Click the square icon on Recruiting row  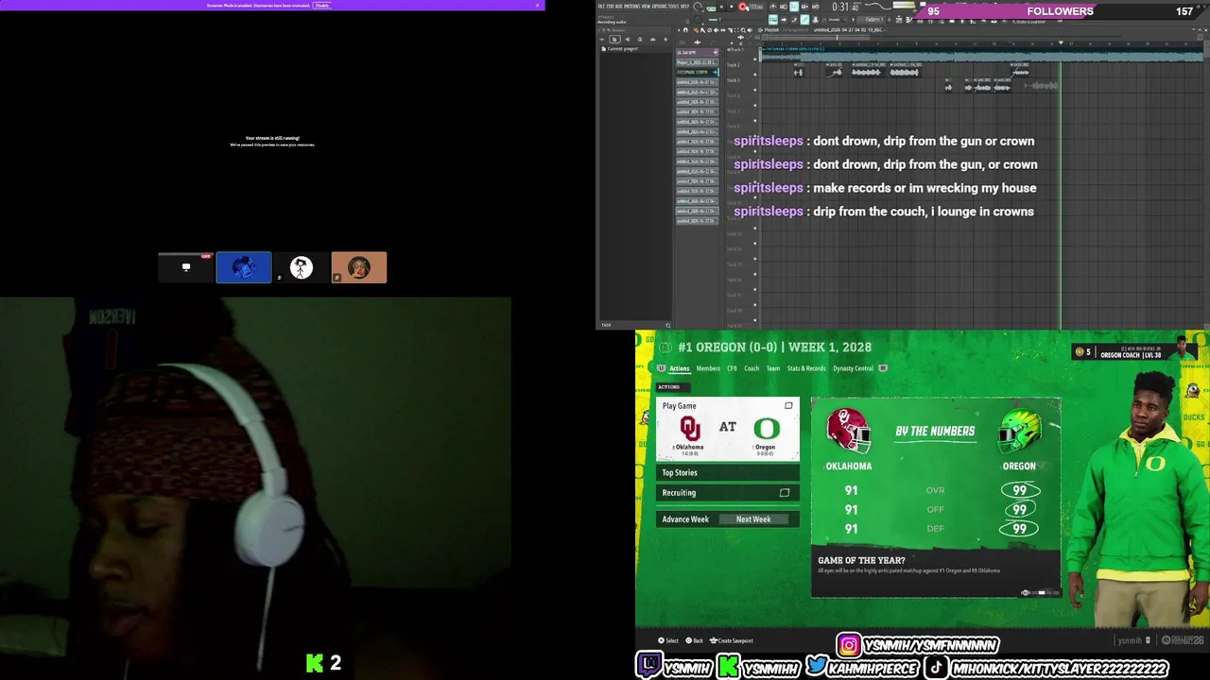tap(784, 492)
